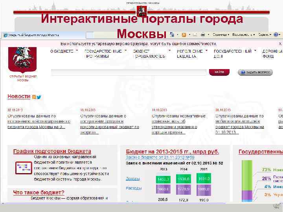Click the mail icon in browser toolbar
Image resolution: width=283 pixels, height=212 pixels.
coord(195,35)
